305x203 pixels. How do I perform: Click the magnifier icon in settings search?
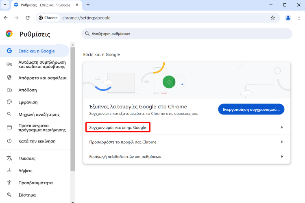[x=87, y=34]
